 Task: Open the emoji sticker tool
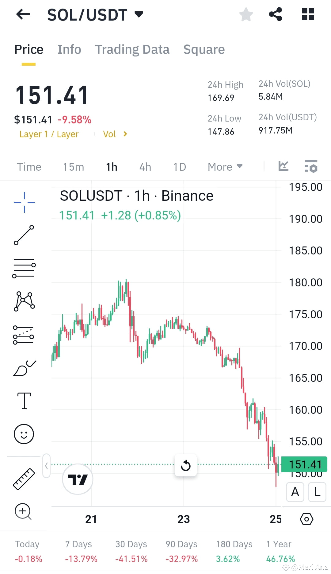coord(24,434)
